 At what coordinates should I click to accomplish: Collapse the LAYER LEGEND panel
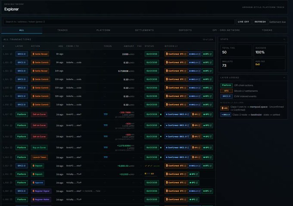pos(284,78)
